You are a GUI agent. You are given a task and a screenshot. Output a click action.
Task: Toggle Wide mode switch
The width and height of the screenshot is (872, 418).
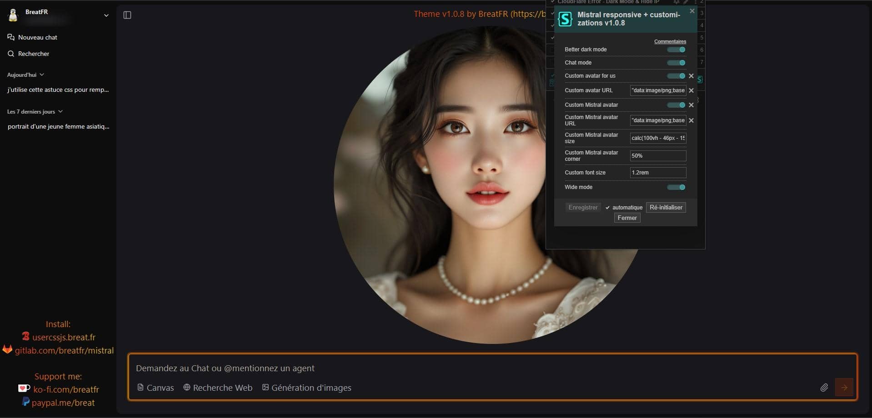coord(676,187)
